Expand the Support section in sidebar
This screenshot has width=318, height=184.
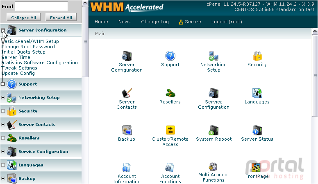[x=3, y=84]
